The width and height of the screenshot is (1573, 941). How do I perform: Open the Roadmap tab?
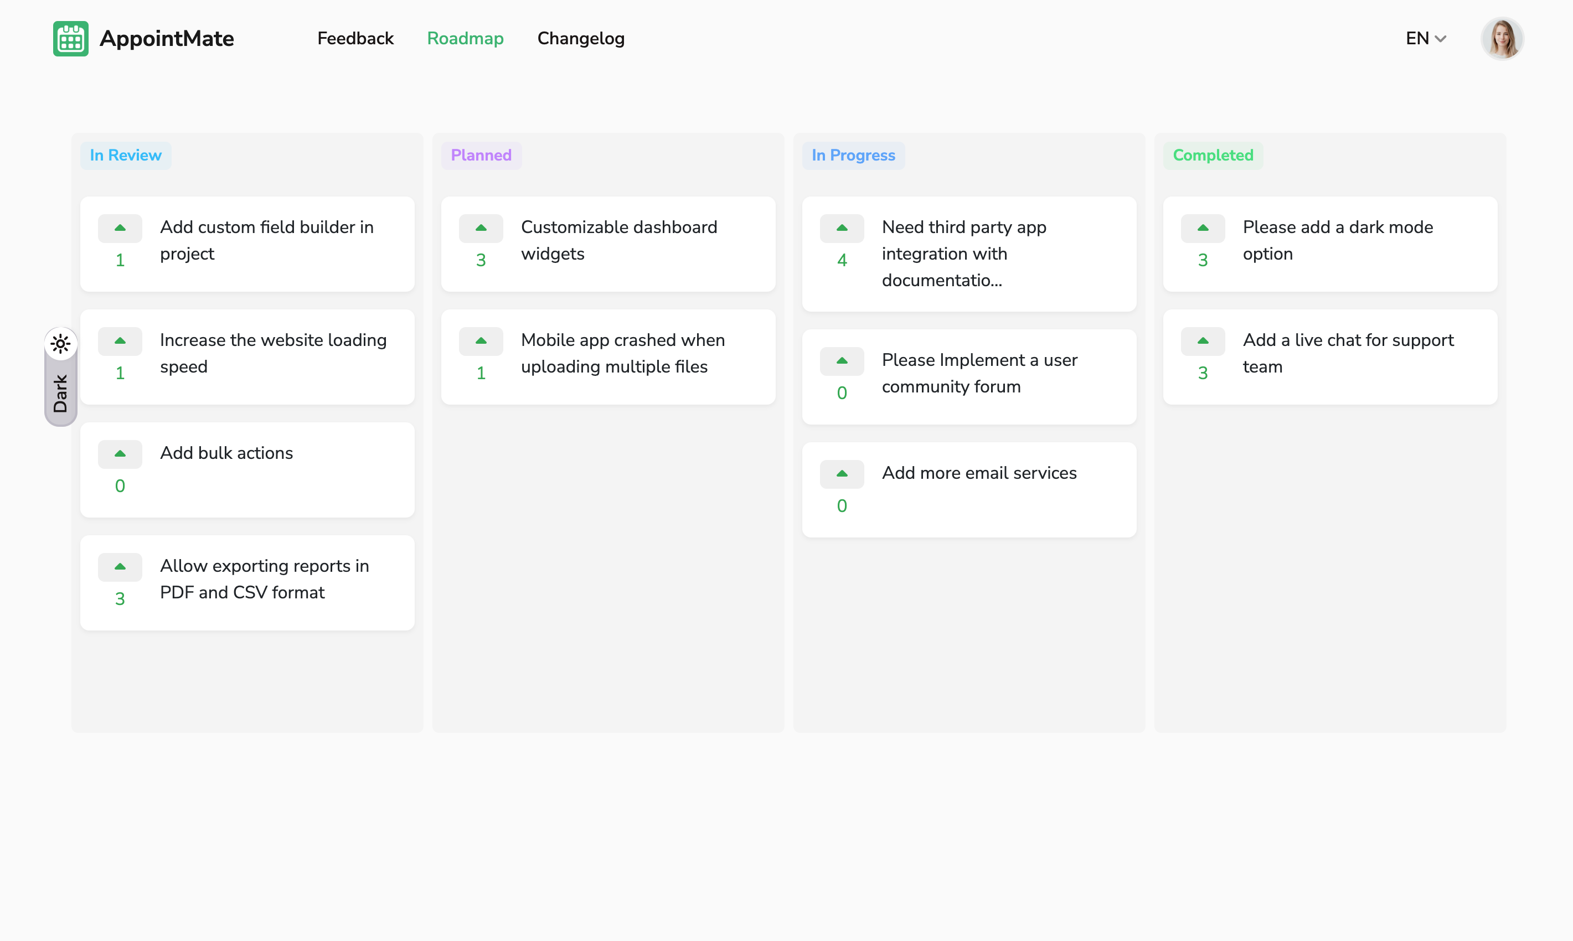[x=465, y=39]
